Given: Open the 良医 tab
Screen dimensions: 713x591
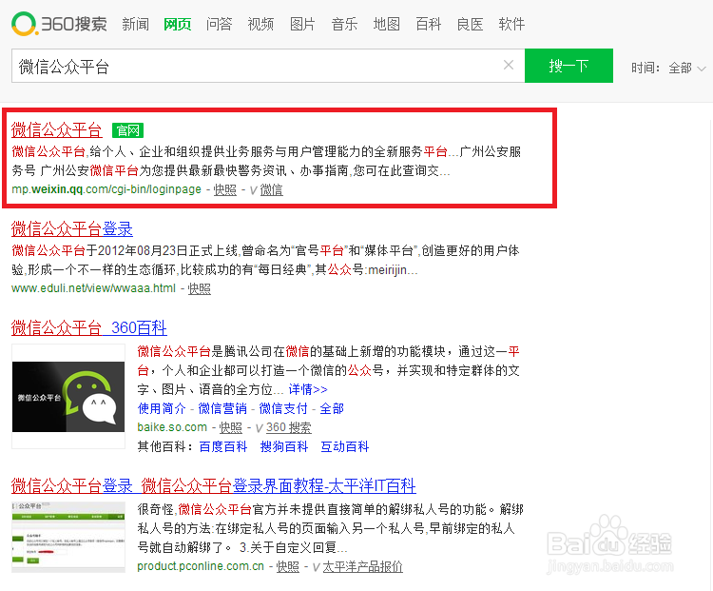Looking at the screenshot, I should click(x=471, y=24).
